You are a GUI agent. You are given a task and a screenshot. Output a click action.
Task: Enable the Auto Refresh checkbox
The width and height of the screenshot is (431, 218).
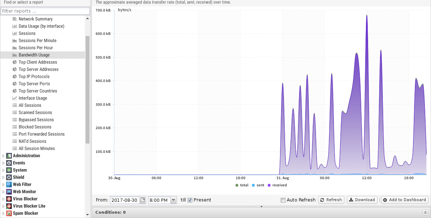283,200
